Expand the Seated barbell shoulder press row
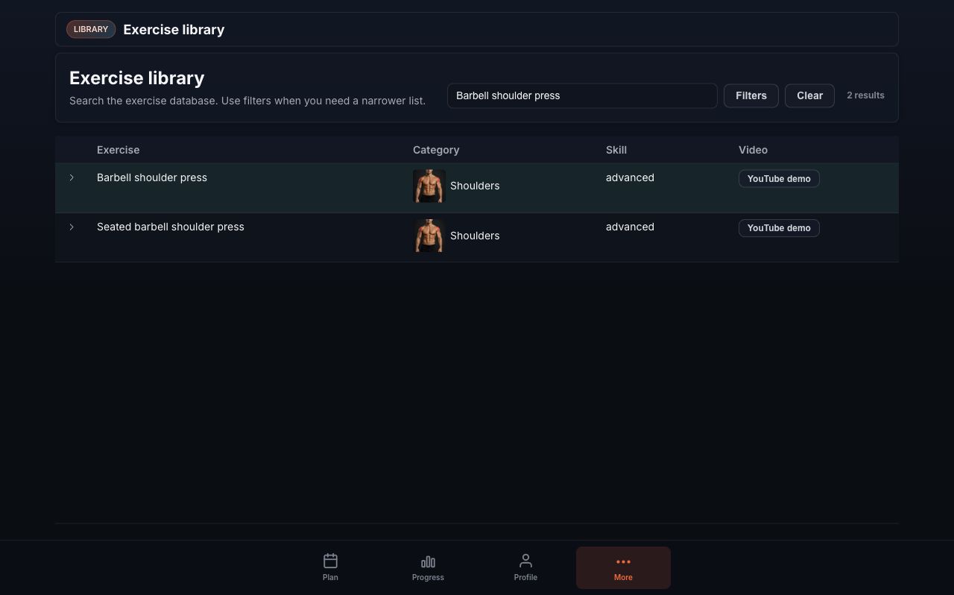954x595 pixels. tap(72, 227)
